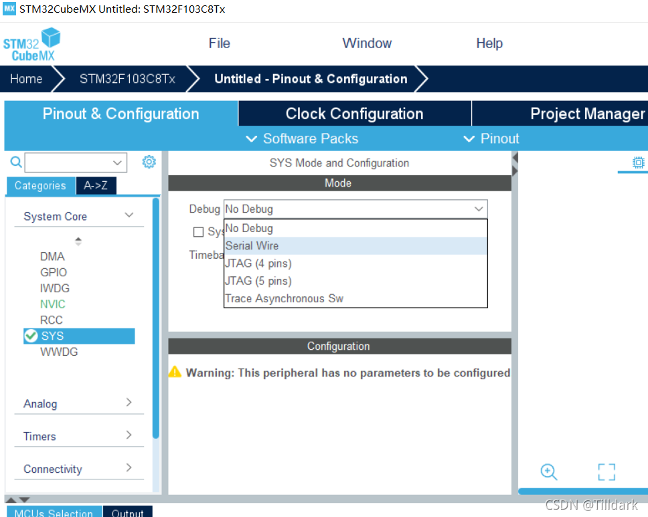Click the chip pinout view icon
648x517 pixels.
tap(639, 163)
